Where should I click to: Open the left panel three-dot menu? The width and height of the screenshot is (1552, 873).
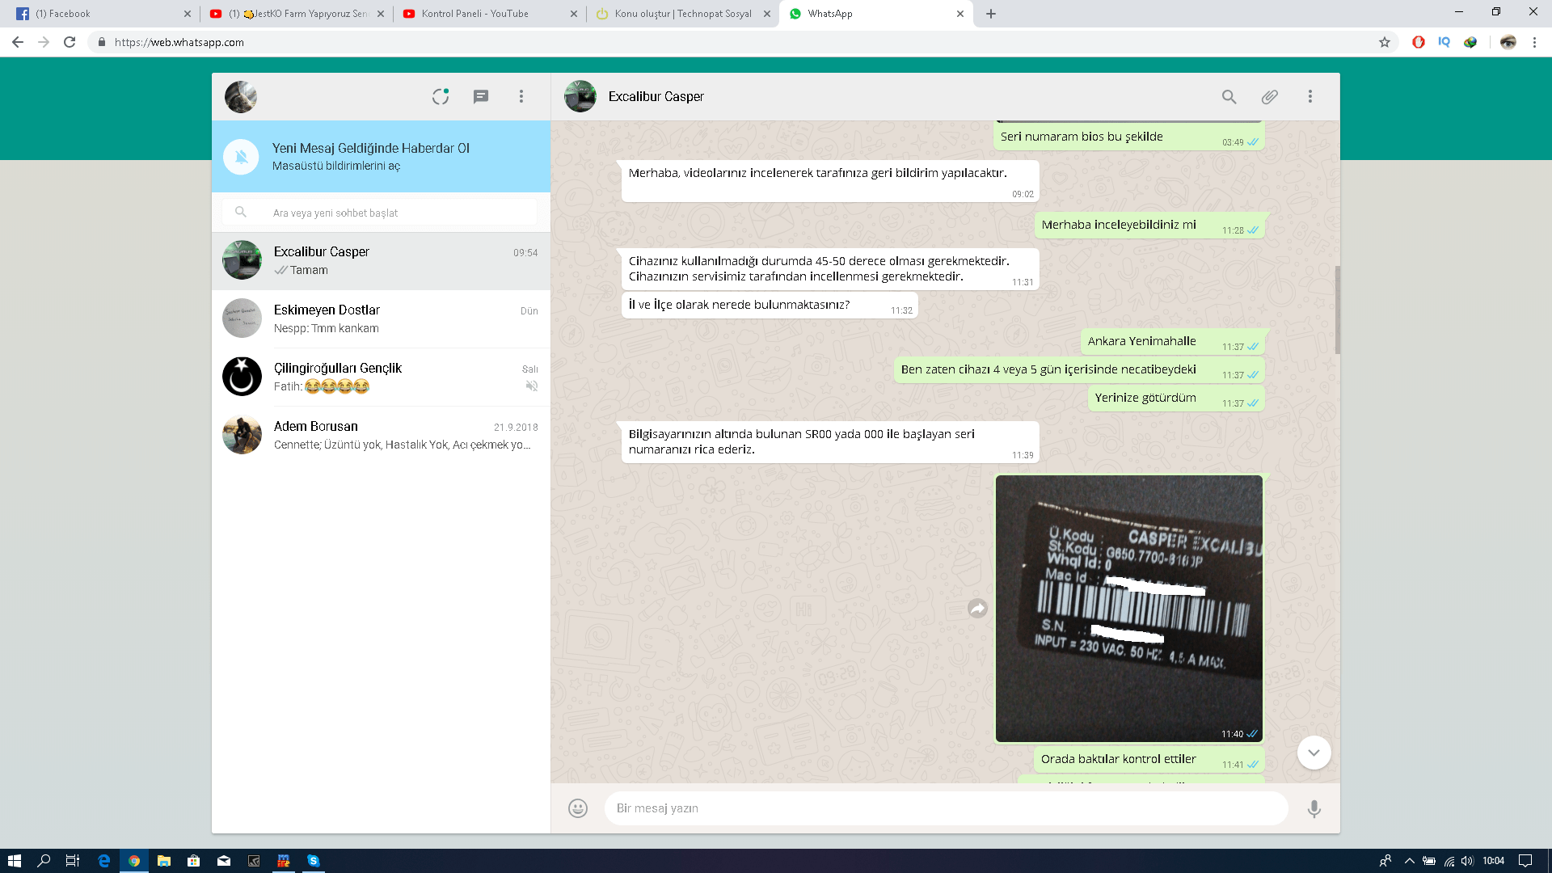(x=521, y=97)
